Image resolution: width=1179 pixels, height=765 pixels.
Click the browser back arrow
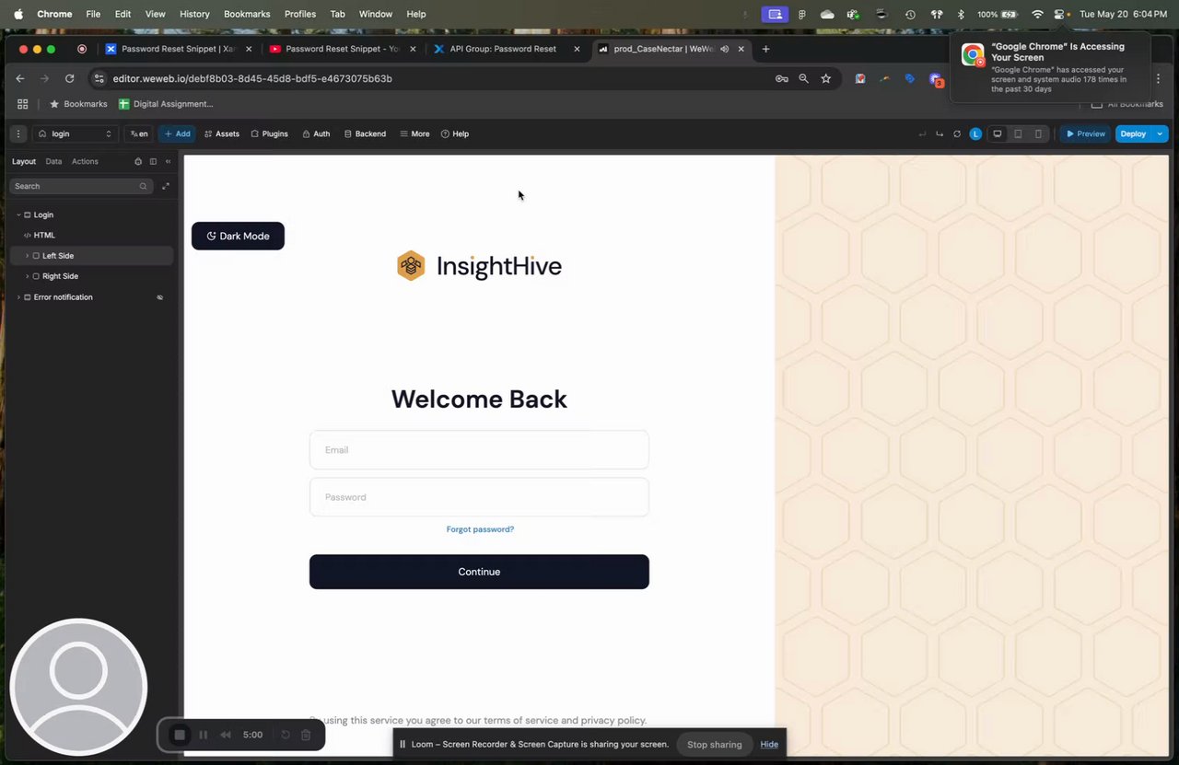tap(20, 78)
